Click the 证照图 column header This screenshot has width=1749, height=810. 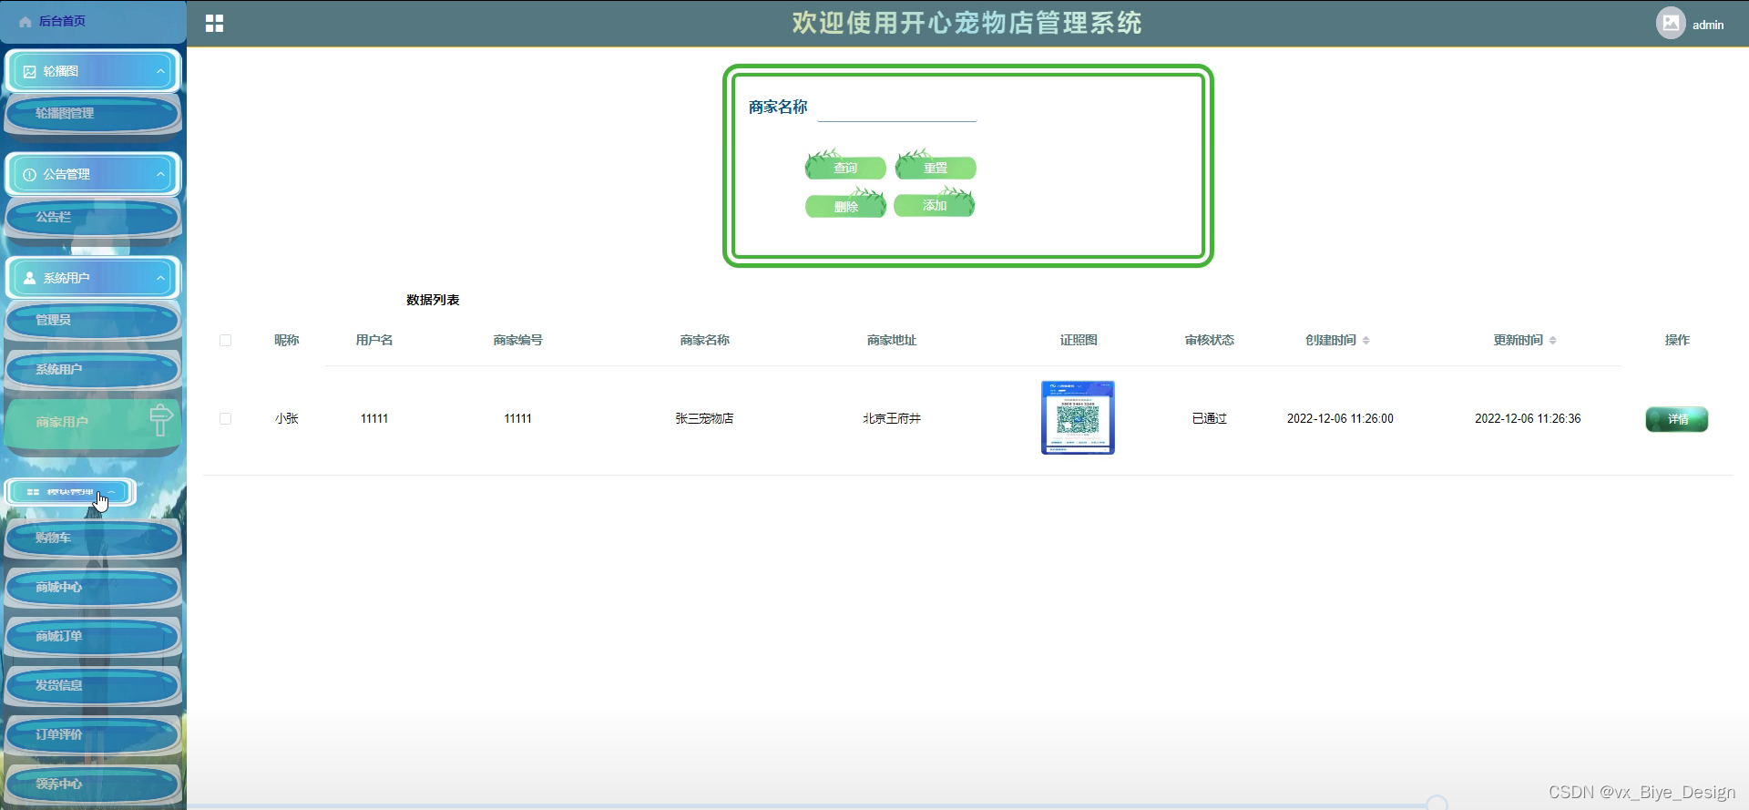click(1079, 341)
